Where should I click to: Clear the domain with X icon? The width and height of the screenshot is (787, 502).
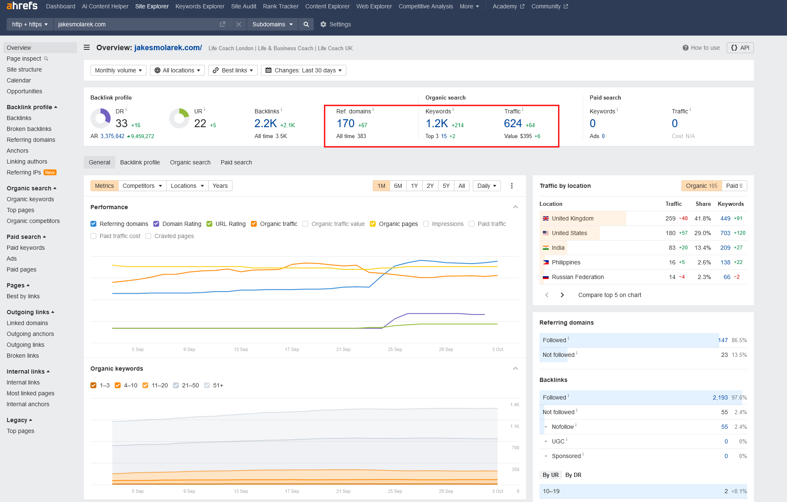[x=239, y=24]
